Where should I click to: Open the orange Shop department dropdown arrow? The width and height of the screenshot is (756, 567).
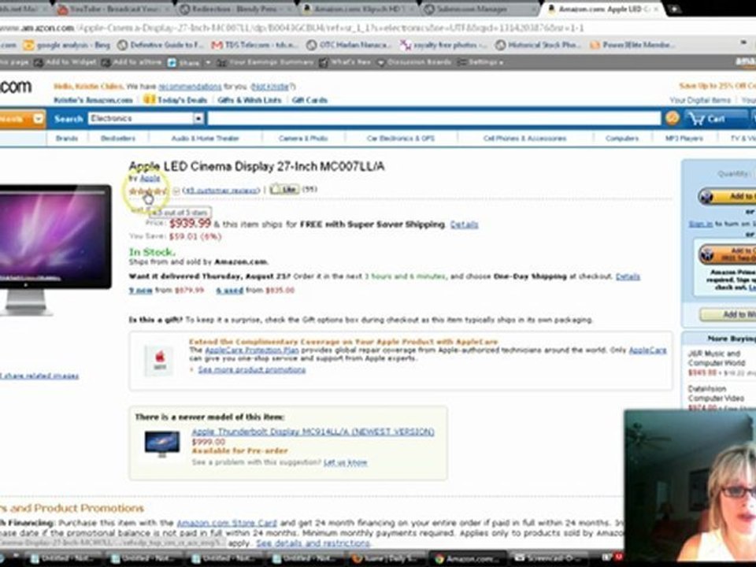point(38,119)
